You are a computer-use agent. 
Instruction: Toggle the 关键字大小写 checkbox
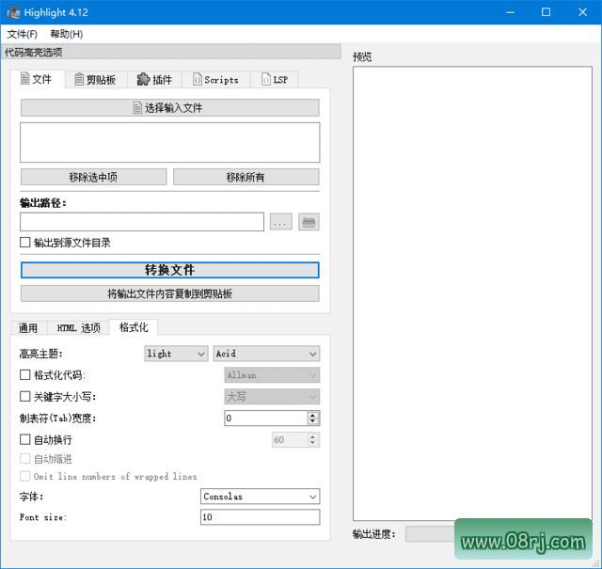coord(25,396)
